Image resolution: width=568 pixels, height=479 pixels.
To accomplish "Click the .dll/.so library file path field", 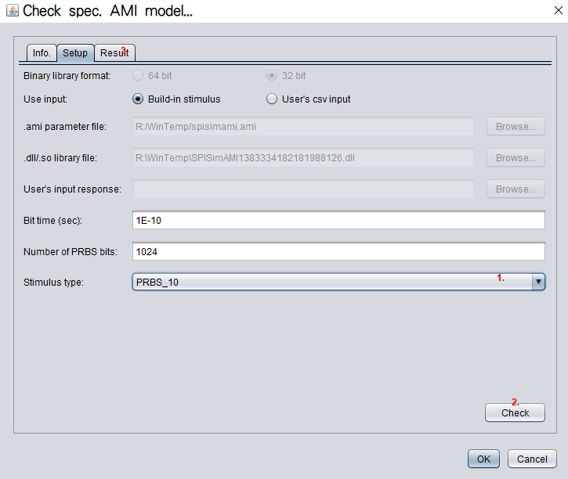I will tap(303, 158).
